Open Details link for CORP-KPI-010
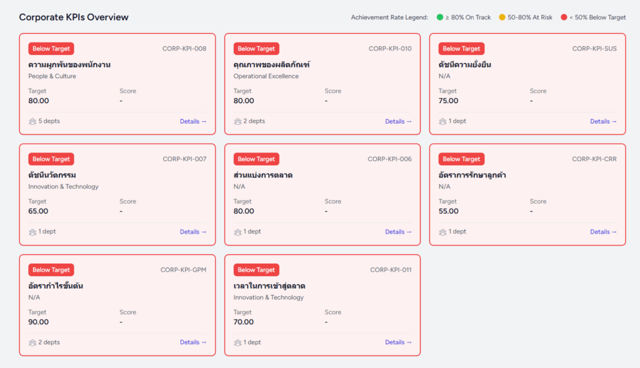 (x=398, y=121)
